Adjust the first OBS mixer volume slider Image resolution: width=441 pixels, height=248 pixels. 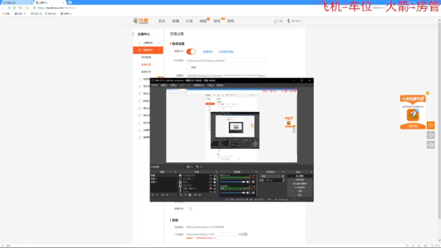click(x=233, y=182)
